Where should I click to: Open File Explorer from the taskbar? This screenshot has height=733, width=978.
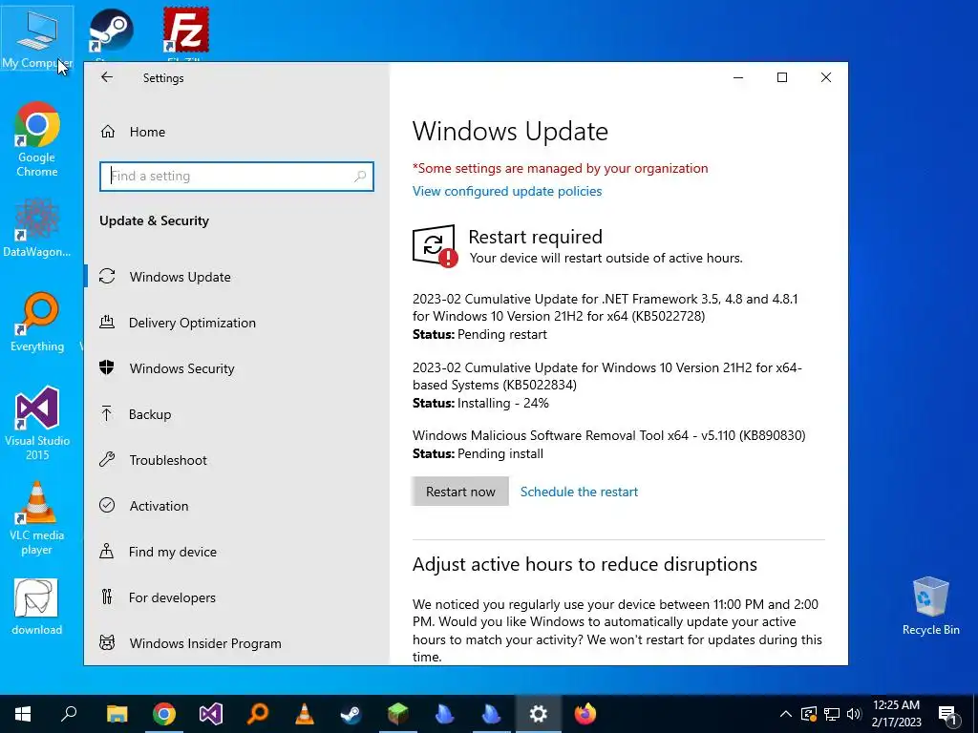coord(117,714)
